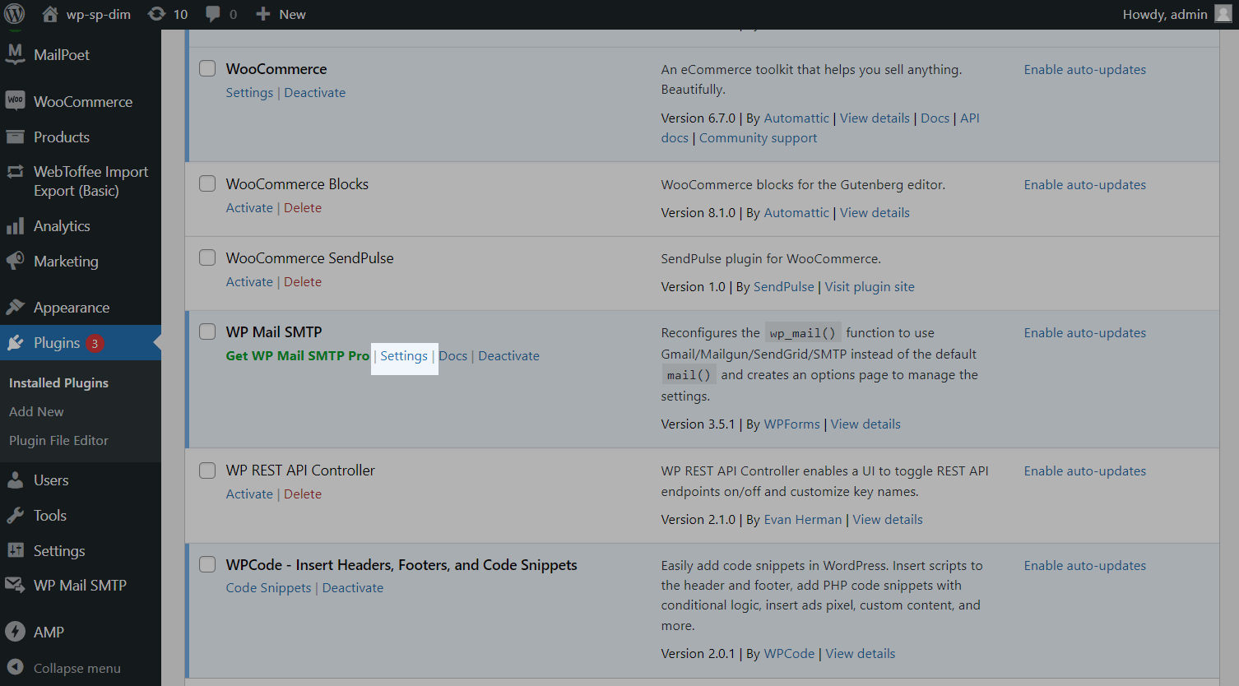Open Add New under Plugins
Screen dimensions: 1239x686
coord(36,411)
